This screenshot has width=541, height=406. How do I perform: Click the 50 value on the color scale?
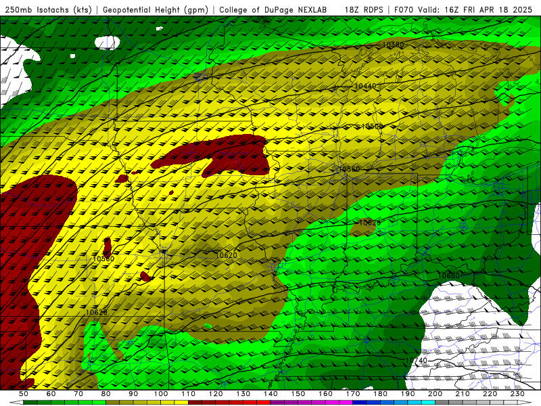pos(24,394)
